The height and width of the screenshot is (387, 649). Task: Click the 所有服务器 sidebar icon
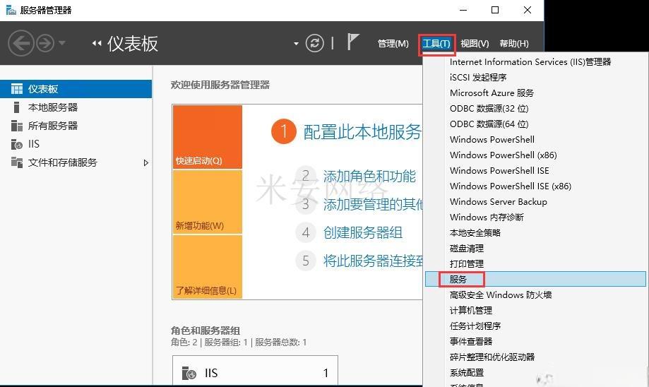(17, 126)
